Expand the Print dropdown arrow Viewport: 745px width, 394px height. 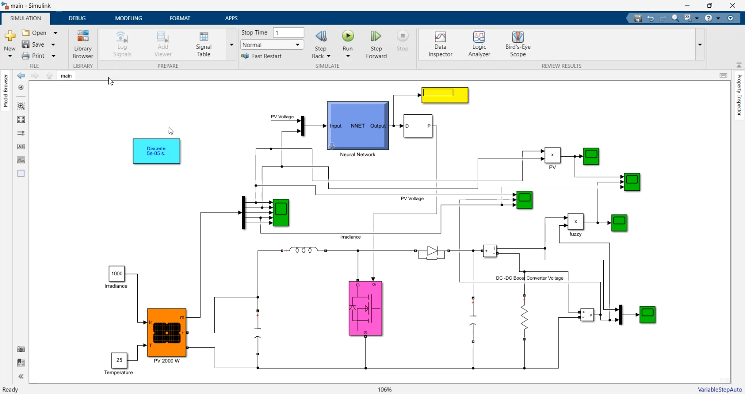(x=54, y=56)
